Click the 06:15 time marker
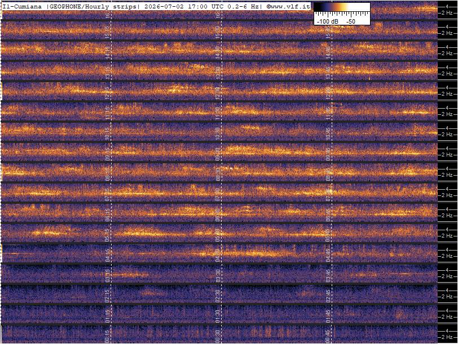 107,215
